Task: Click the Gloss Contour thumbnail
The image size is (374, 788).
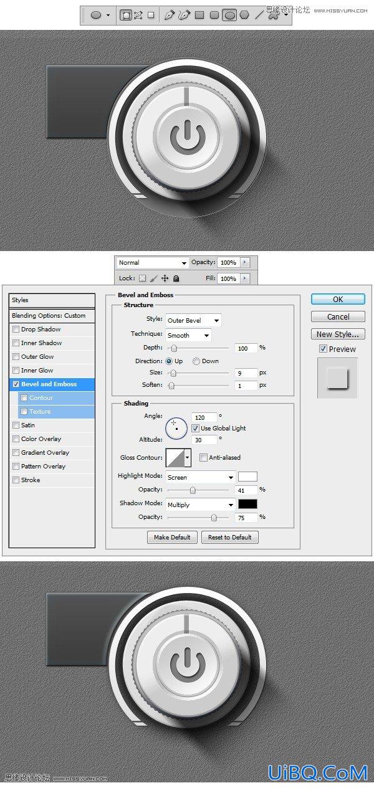Action: tap(175, 458)
